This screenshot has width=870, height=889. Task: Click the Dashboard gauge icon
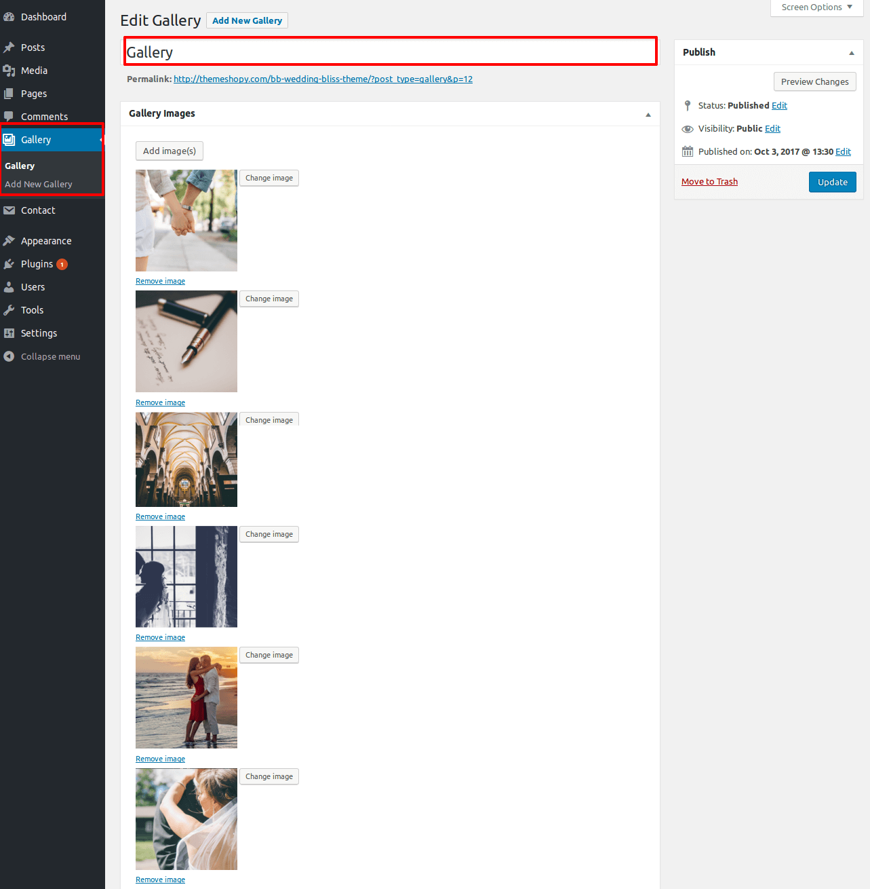[x=9, y=17]
